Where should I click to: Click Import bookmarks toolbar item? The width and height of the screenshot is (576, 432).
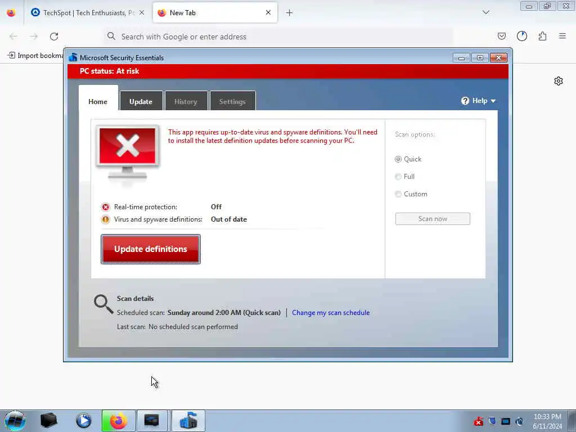click(35, 56)
